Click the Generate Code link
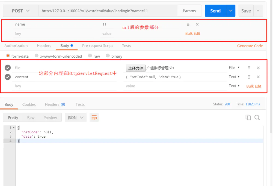 click(x=250, y=46)
